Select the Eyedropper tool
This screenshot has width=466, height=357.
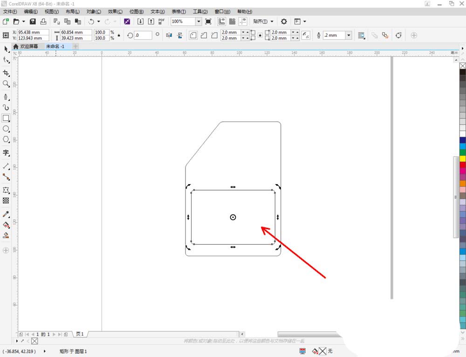6,214
